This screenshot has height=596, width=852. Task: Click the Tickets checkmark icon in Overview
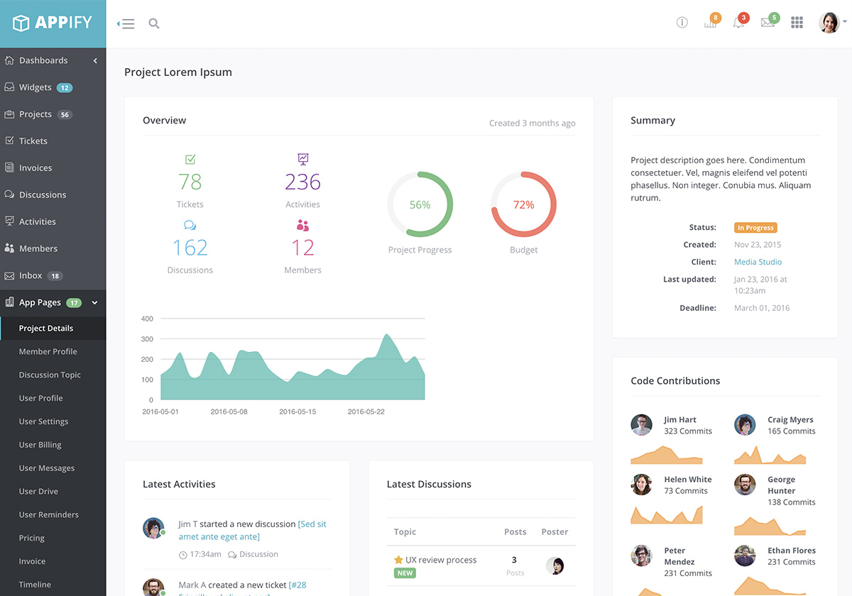click(190, 160)
